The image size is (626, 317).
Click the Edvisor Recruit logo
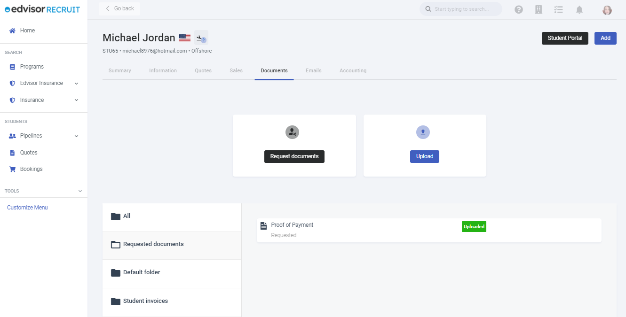coord(42,9)
